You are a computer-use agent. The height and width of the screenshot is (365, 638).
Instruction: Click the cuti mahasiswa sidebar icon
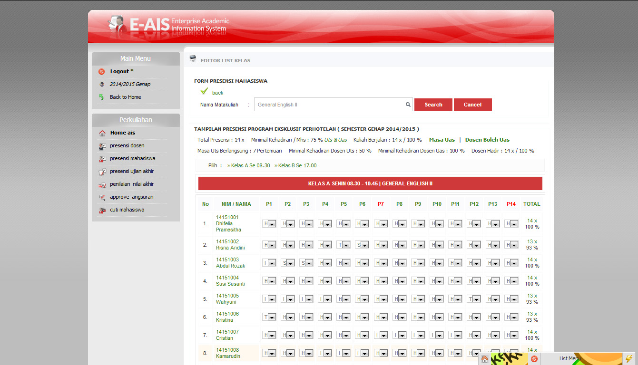[102, 210]
